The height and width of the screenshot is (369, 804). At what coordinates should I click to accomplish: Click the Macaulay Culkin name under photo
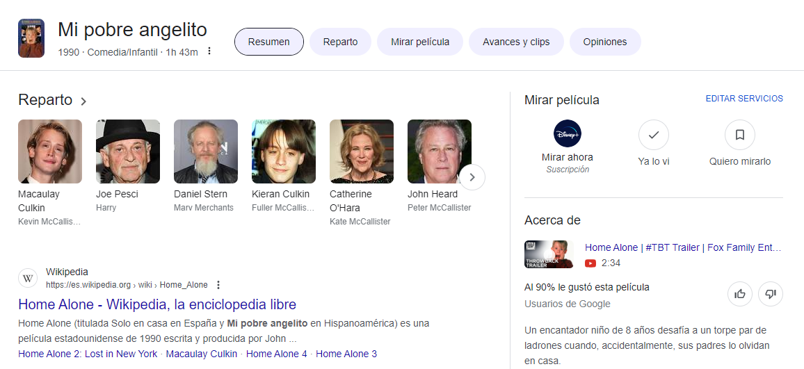pyautogui.click(x=38, y=201)
